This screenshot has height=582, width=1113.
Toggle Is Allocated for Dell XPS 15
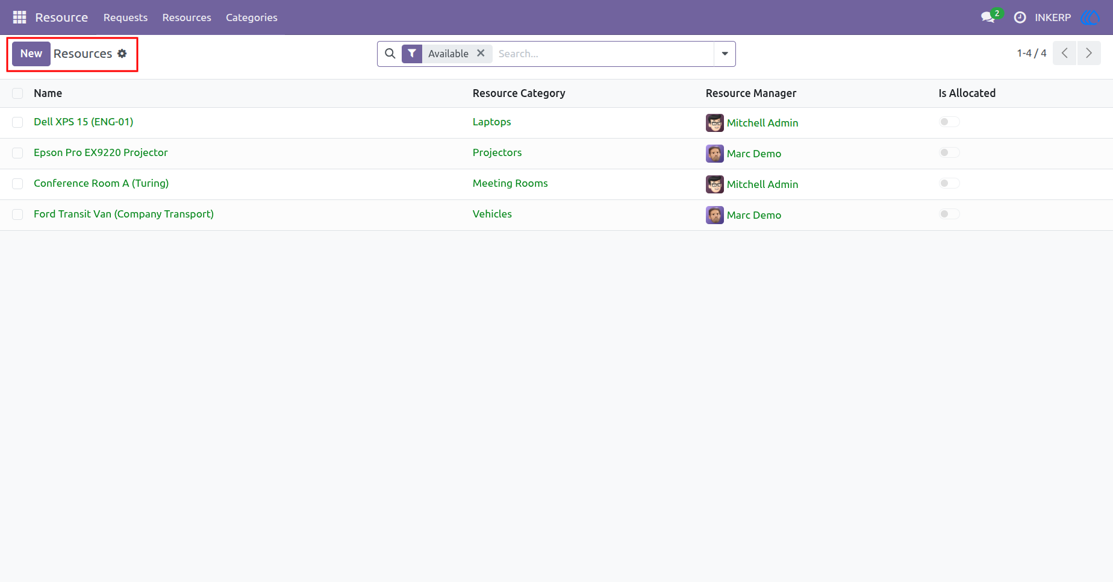949,122
